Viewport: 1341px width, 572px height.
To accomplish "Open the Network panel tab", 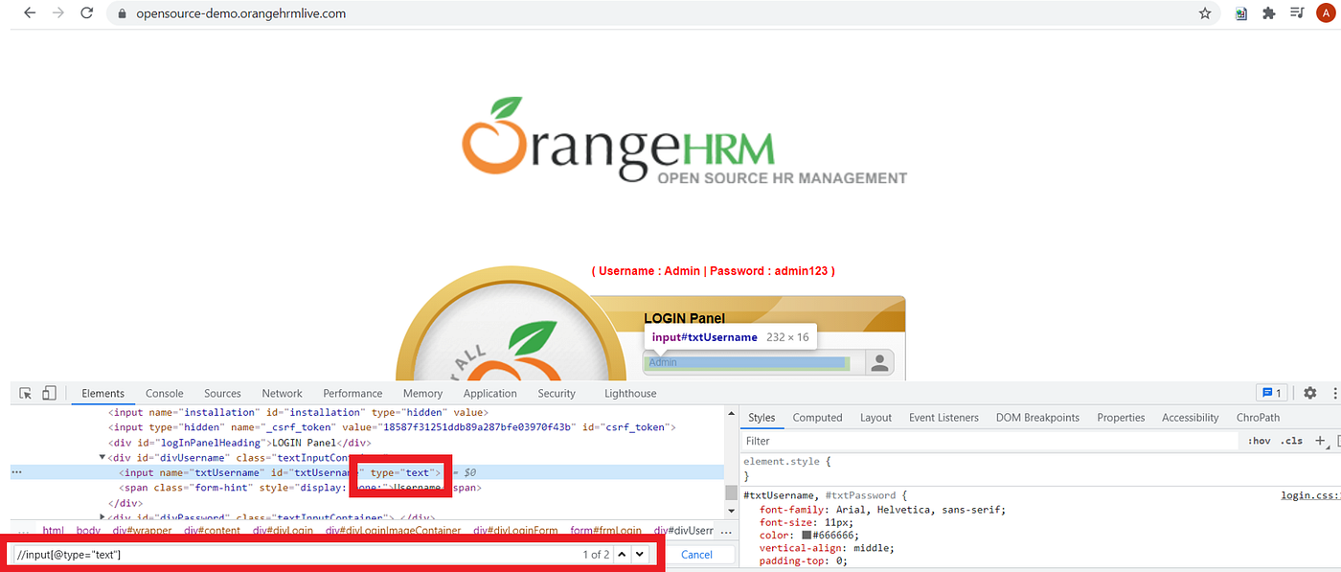I will point(282,393).
